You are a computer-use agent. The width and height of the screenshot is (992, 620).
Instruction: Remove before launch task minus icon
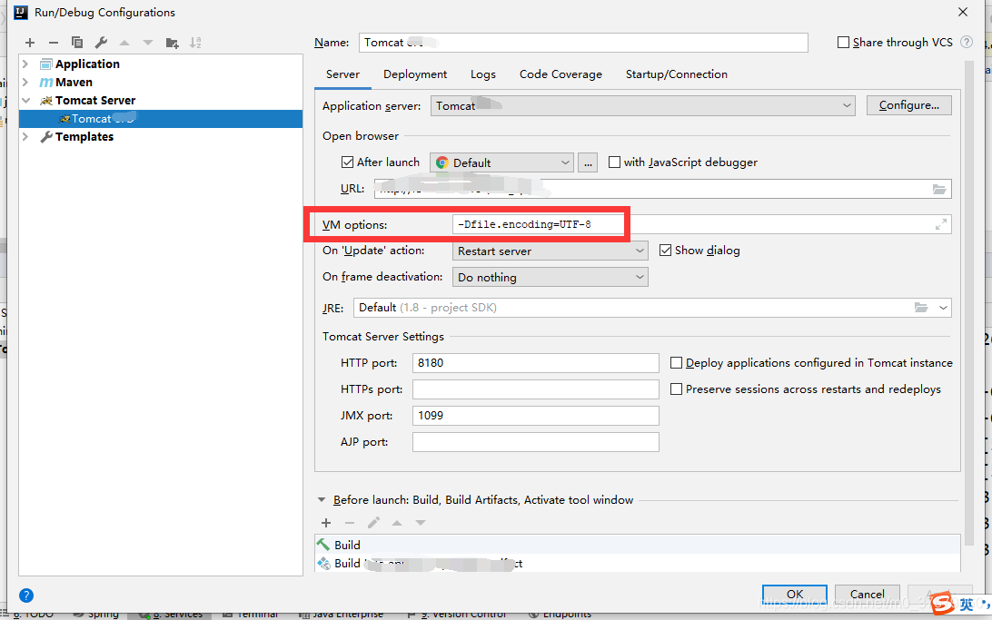tap(349, 523)
